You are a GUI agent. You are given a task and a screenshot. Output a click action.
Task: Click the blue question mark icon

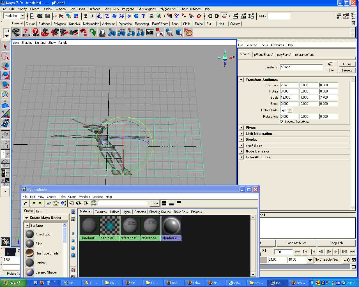tap(143, 16)
